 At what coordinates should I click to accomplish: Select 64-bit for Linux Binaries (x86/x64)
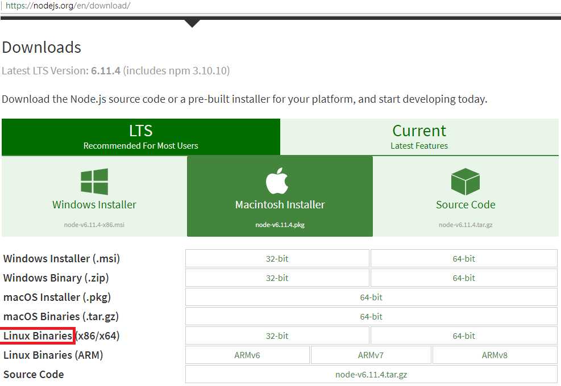[464, 335]
